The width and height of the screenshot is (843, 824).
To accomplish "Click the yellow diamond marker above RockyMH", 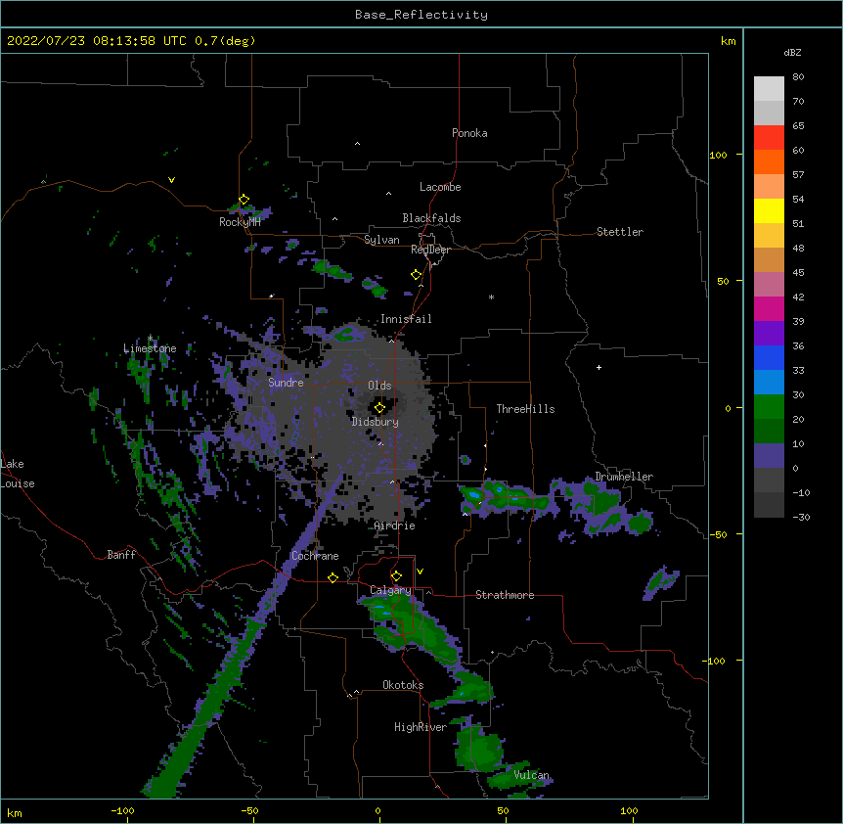I will (244, 200).
